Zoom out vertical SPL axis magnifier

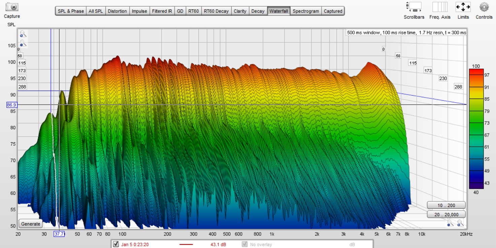pos(23,43)
